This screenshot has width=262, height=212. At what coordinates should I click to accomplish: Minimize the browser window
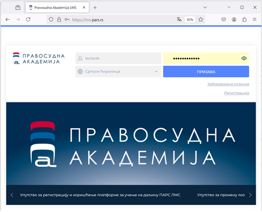click(229, 7)
